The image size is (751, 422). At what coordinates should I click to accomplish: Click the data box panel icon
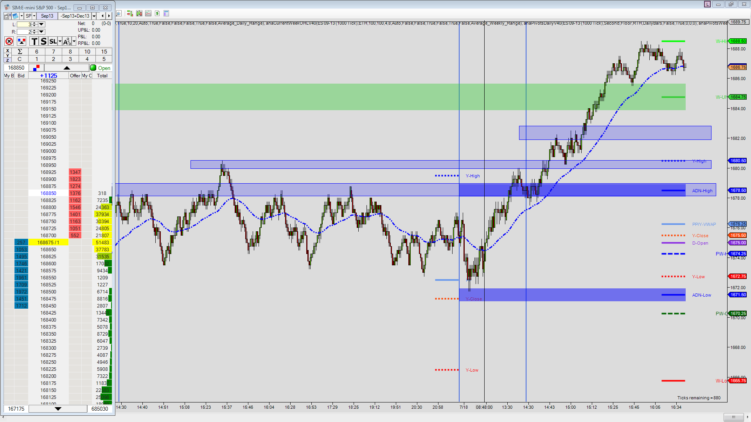pos(166,13)
